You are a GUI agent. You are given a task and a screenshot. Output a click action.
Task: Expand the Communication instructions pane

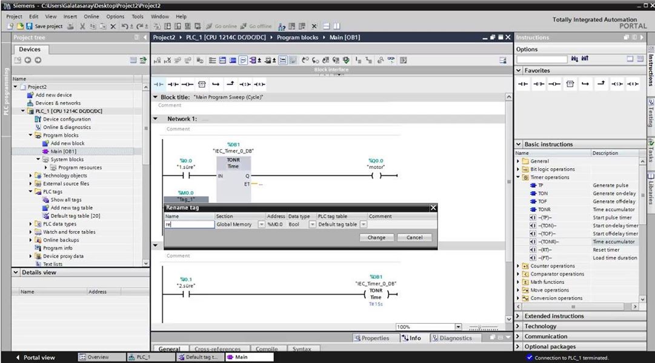519,336
